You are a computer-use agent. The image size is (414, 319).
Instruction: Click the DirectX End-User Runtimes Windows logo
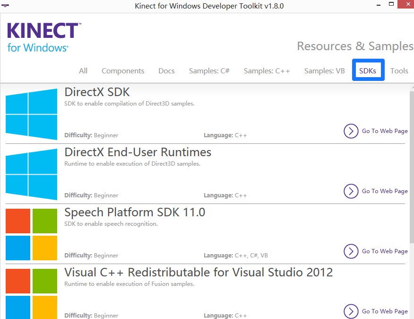click(31, 174)
